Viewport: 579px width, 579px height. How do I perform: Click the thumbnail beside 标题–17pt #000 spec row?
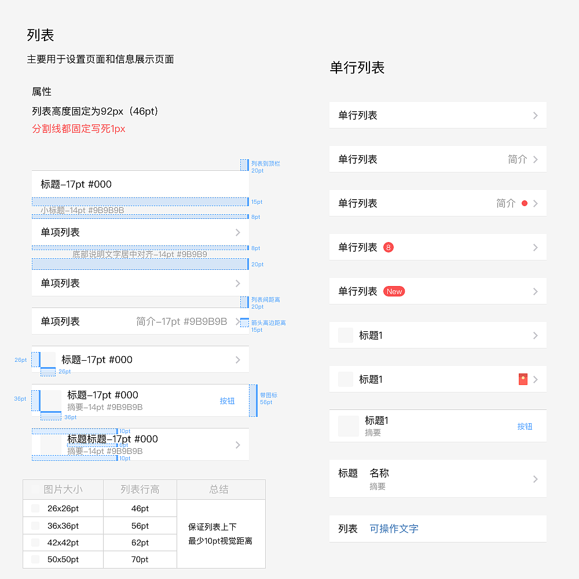pos(47,360)
